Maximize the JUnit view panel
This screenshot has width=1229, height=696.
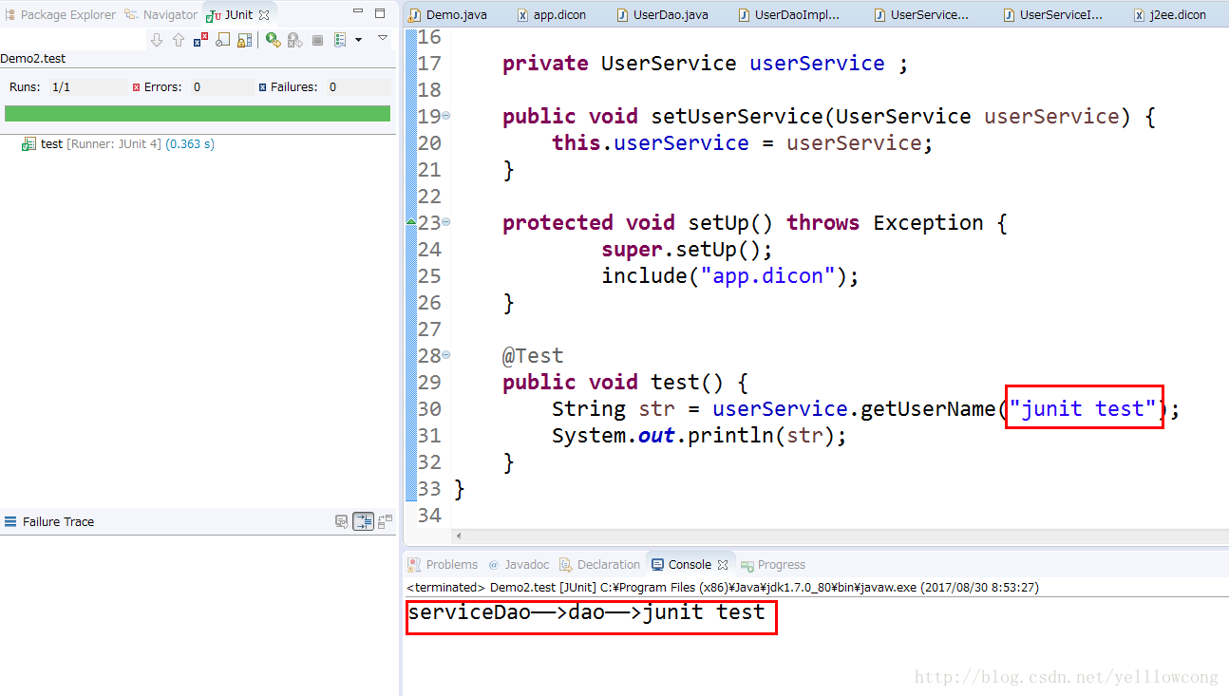[x=380, y=13]
